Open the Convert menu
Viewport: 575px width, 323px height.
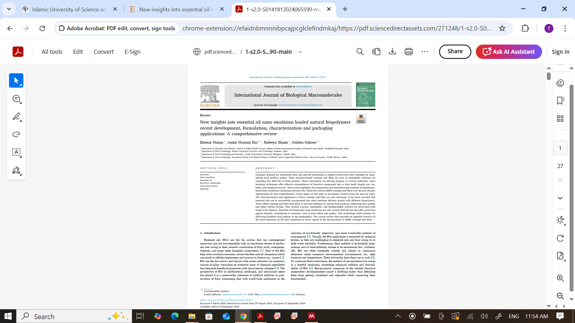click(104, 52)
